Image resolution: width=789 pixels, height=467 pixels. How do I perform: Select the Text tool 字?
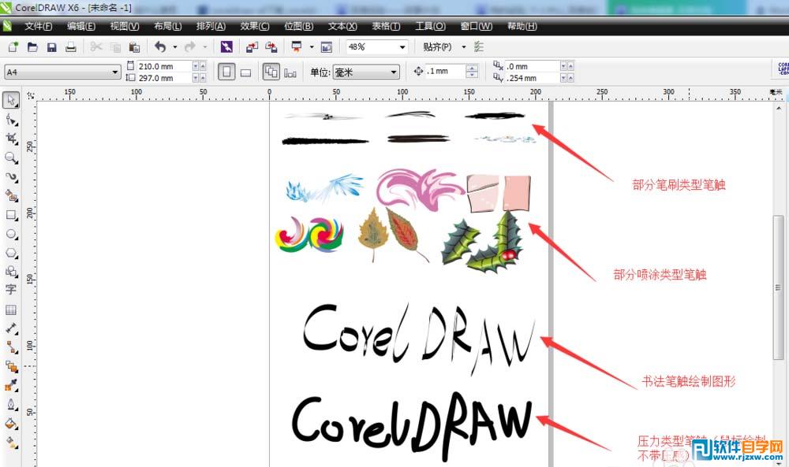coord(11,290)
